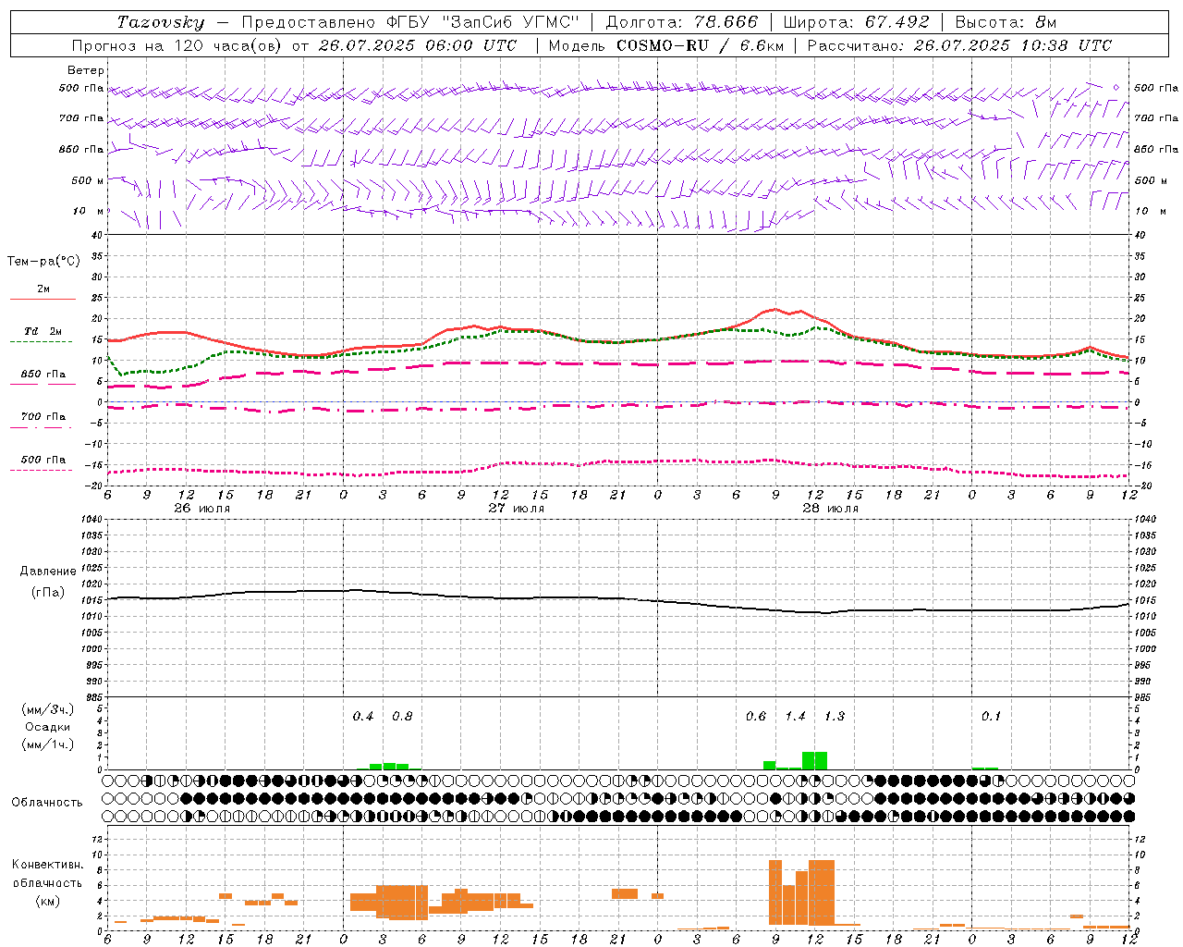Screen dimensions: 1183x947
Task: Click the station name "Tazovsky" in header
Action: [x=161, y=22]
